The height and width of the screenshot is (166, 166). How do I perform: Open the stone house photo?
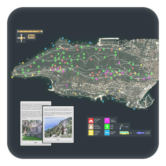click(x=32, y=130)
